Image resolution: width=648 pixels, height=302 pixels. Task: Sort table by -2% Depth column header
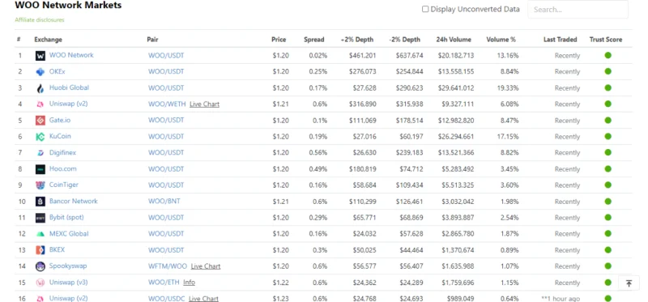(x=404, y=40)
